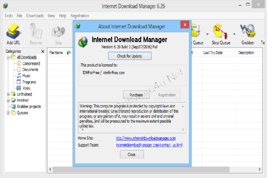Click the Resume toolbar icon
Viewport: 267px width, 178px height.
[x=36, y=34]
